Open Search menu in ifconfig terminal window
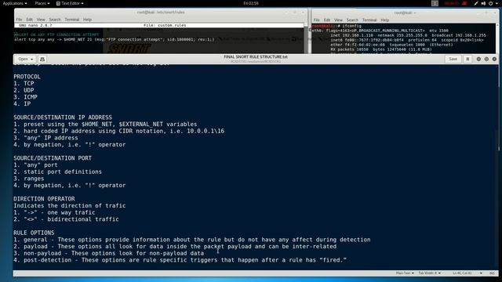 pos(352,20)
